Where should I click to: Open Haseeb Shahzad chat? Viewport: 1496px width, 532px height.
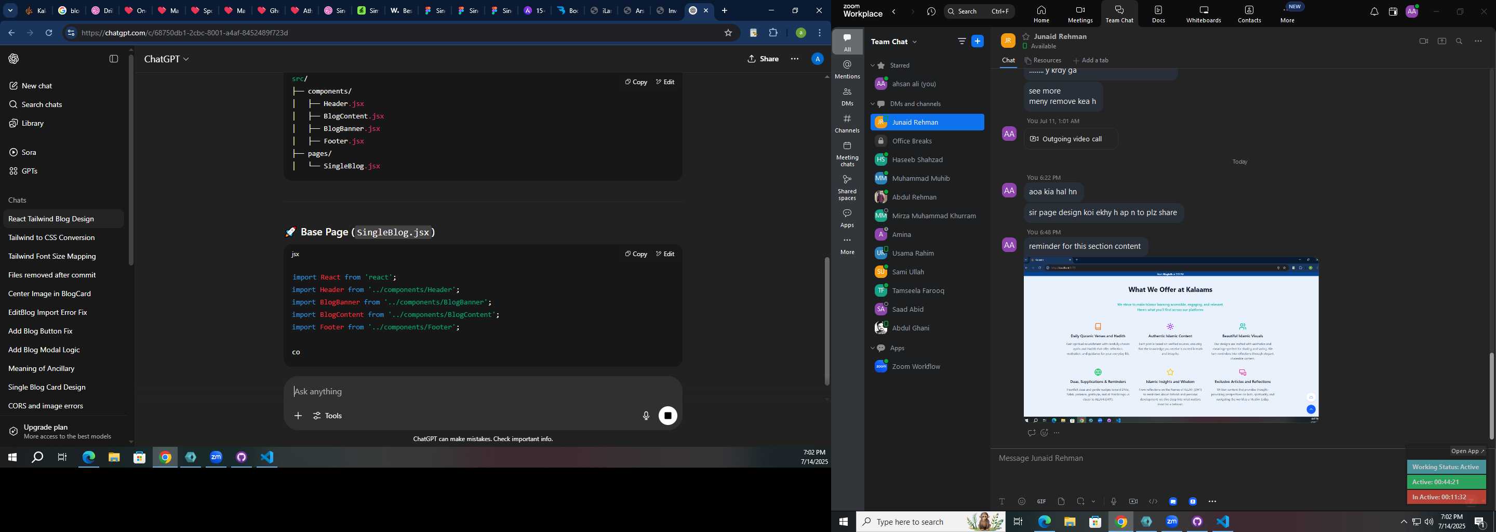(927, 159)
